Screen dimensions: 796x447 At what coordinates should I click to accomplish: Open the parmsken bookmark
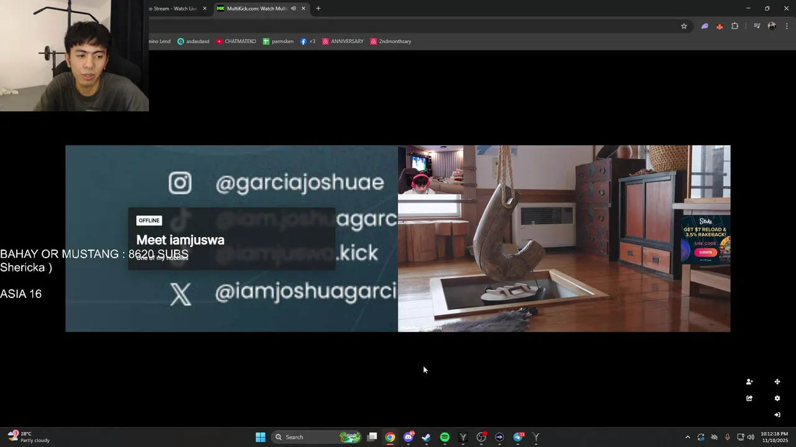coord(278,42)
